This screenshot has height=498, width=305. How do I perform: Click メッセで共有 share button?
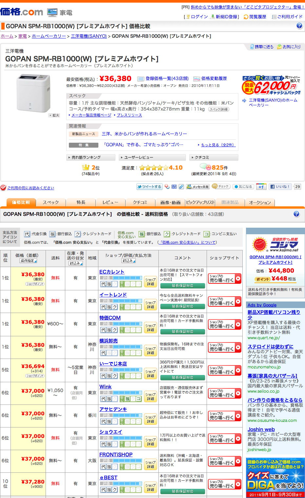tap(198, 187)
